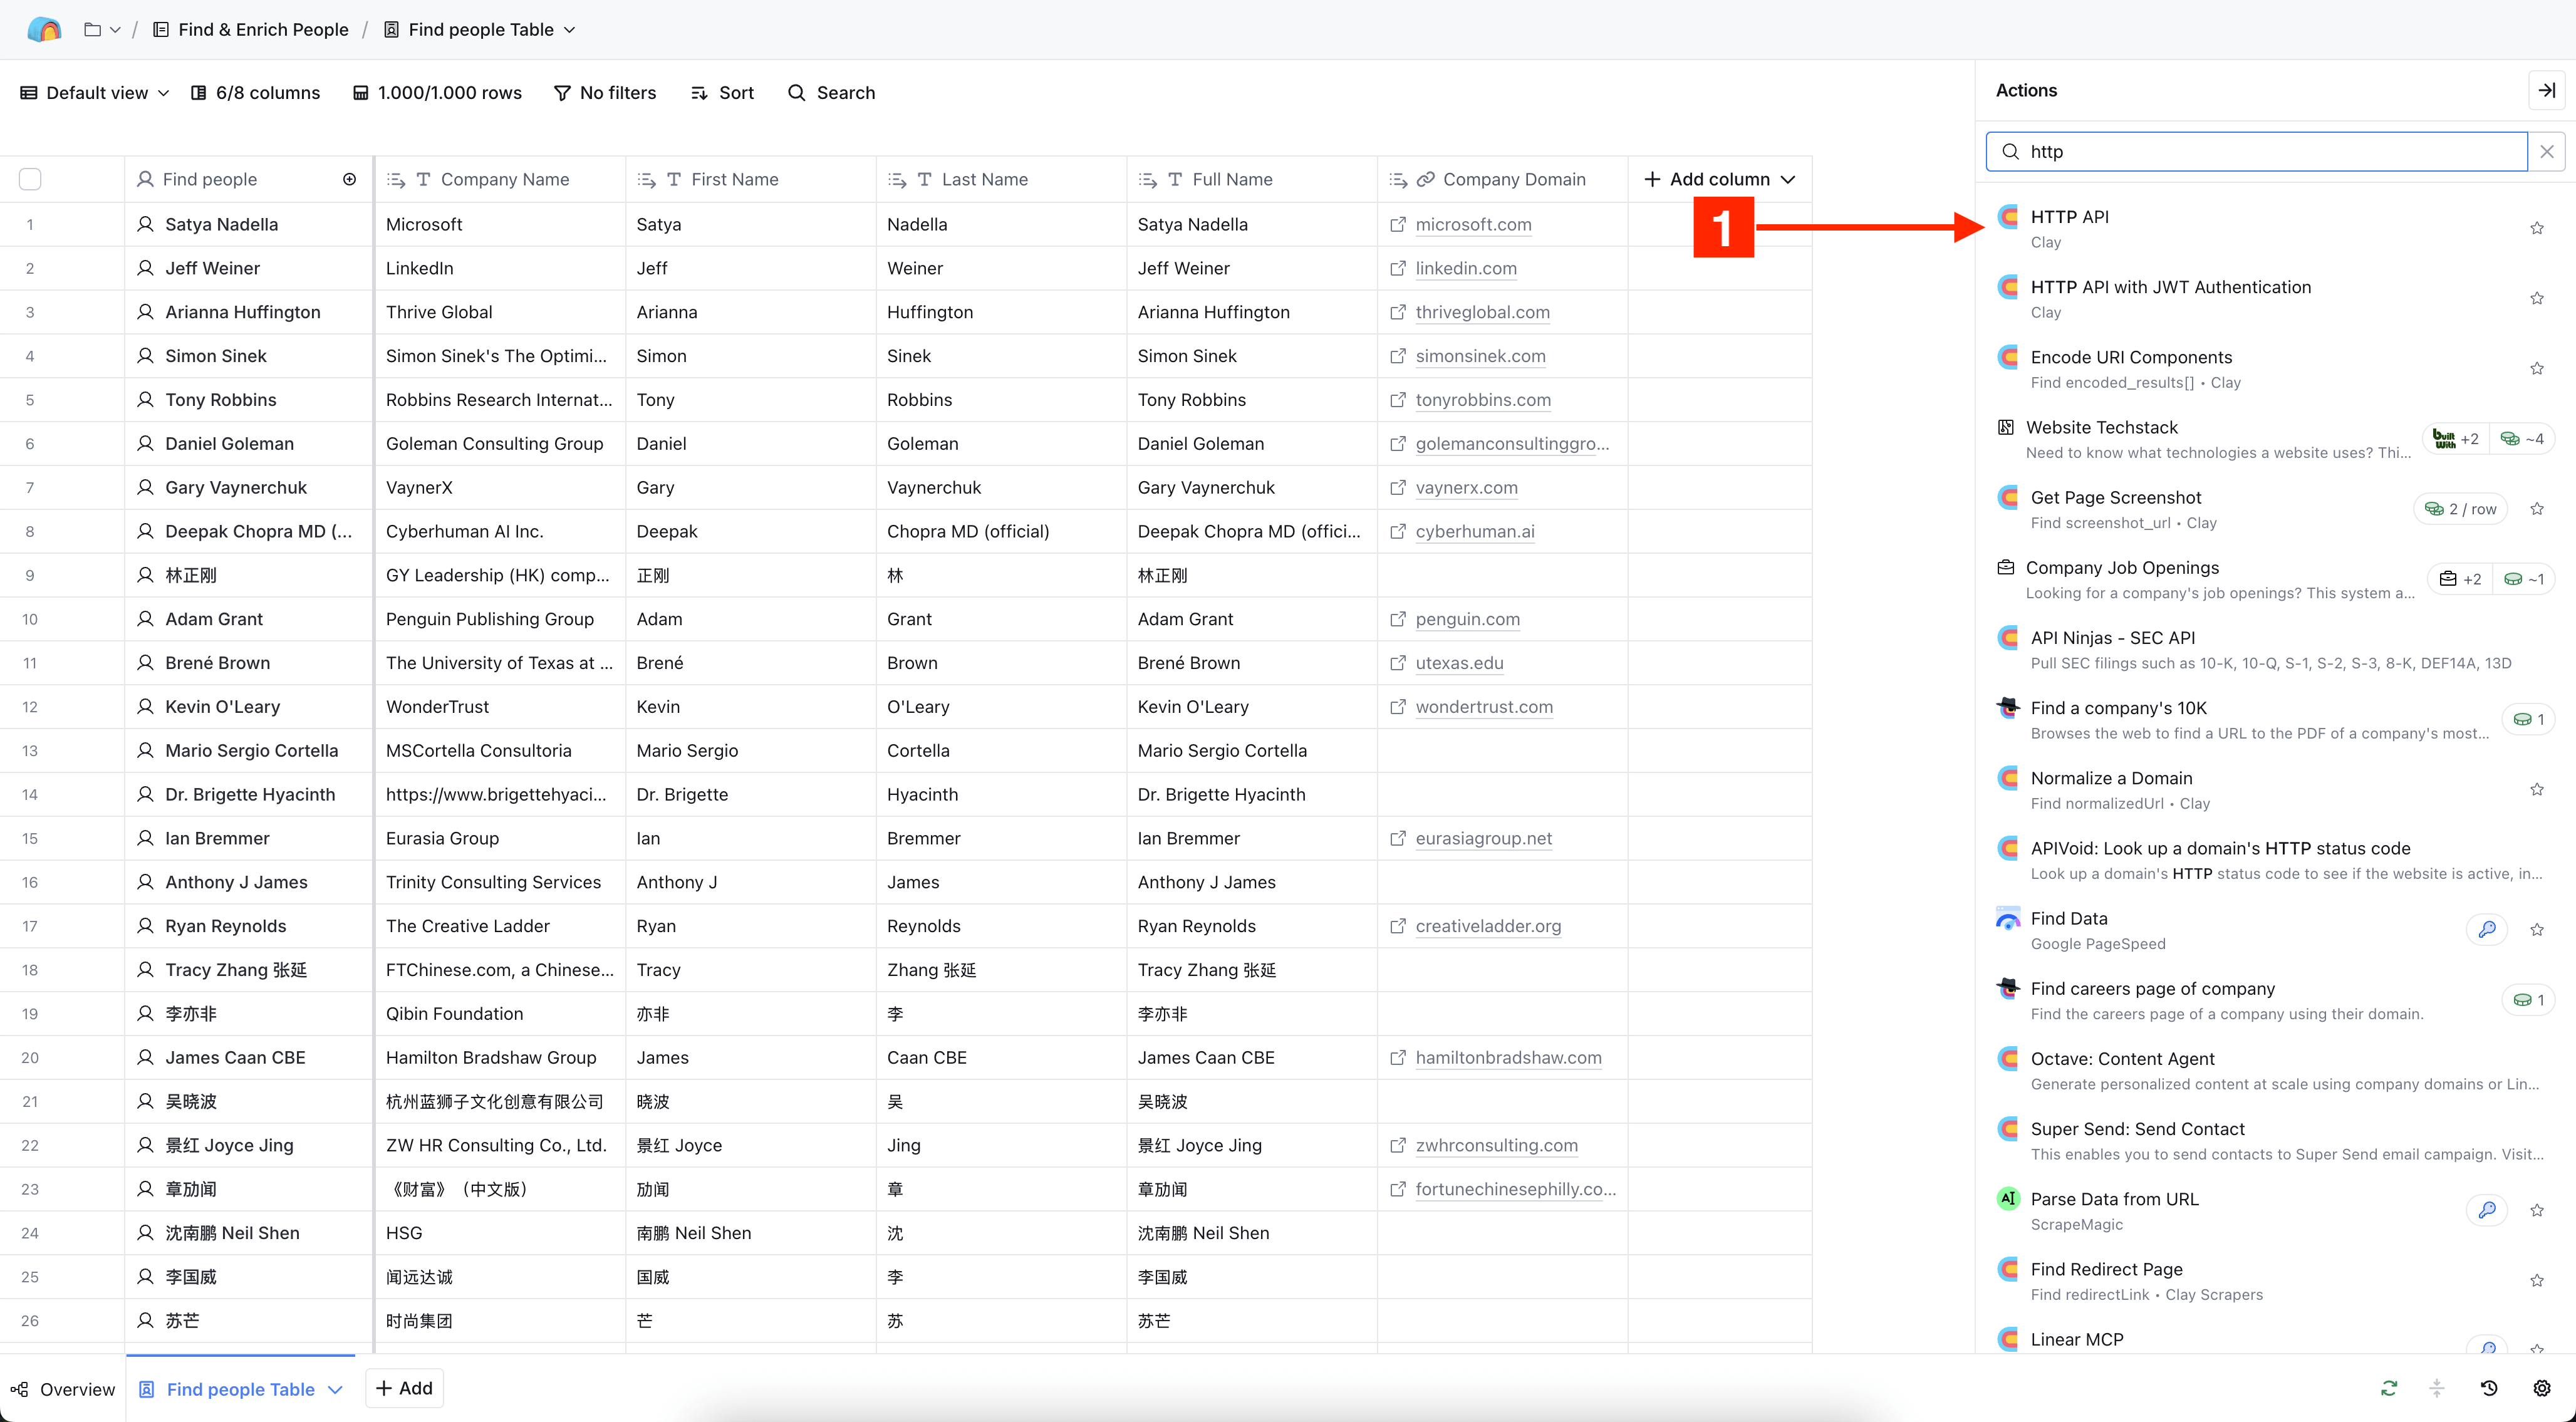Star the Encode URI Components action

point(2537,368)
